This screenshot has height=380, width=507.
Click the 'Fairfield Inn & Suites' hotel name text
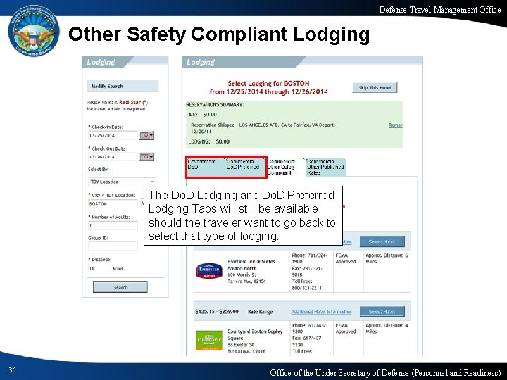pyautogui.click(x=251, y=261)
